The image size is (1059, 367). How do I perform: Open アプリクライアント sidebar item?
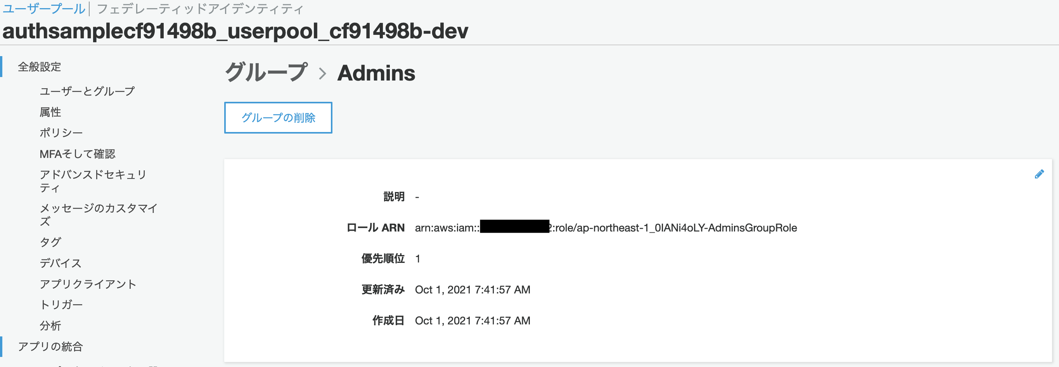pyautogui.click(x=88, y=284)
